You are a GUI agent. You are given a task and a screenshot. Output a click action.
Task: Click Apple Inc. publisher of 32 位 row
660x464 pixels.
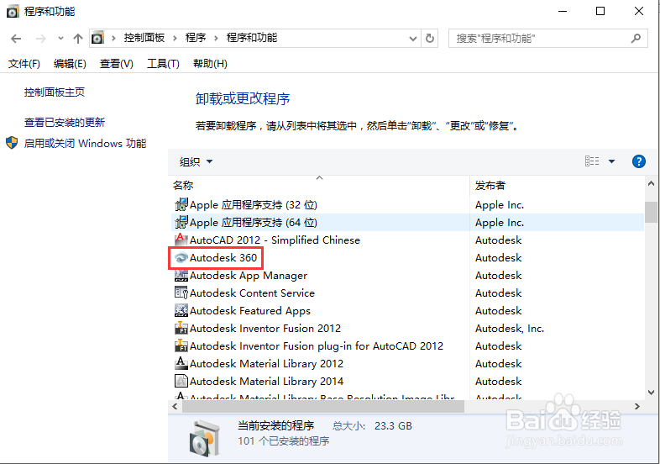(500, 205)
